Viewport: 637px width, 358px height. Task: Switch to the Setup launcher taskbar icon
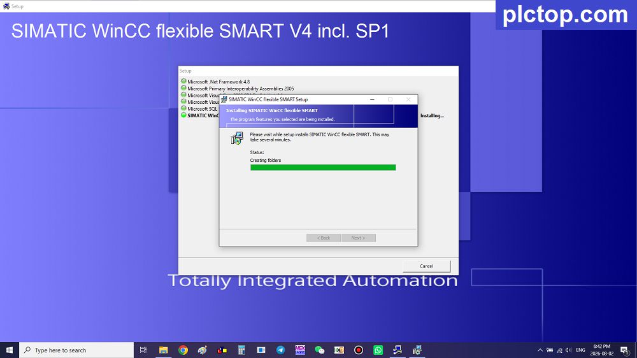point(397,350)
